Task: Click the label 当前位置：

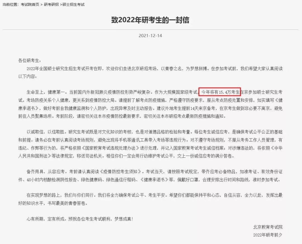Action: click(10, 4)
